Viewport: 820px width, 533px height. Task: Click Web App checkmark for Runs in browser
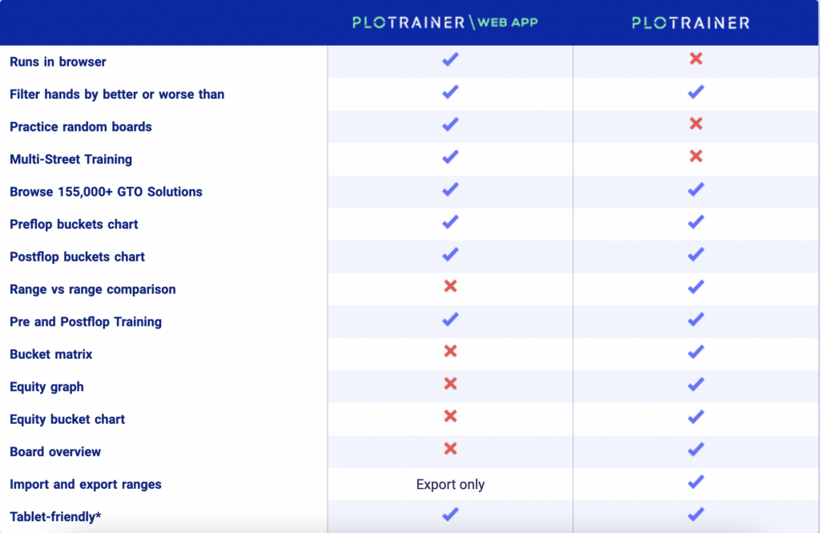point(450,59)
